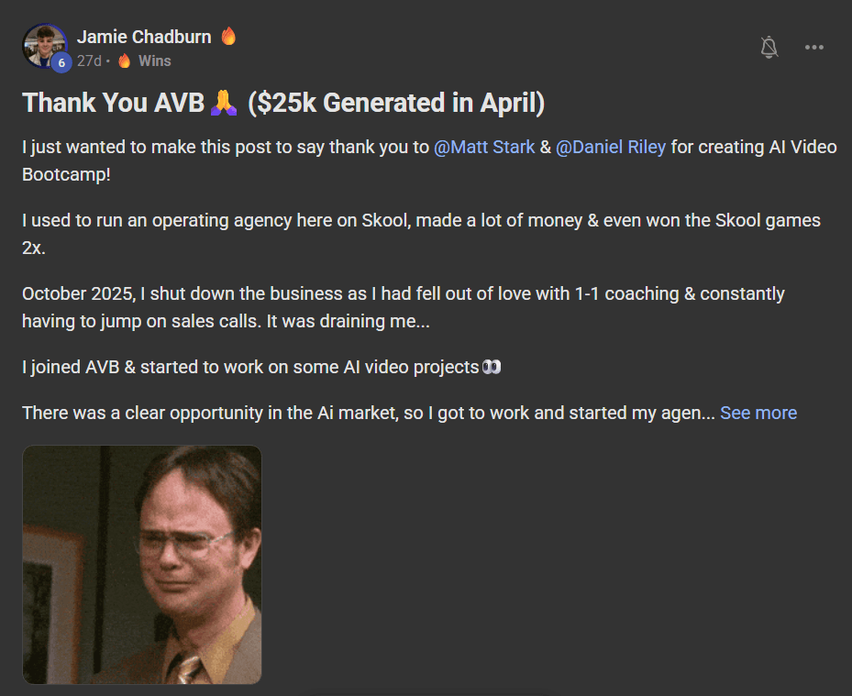Click the fire icon before Wins
The width and height of the screenshot is (852, 696).
tap(125, 61)
